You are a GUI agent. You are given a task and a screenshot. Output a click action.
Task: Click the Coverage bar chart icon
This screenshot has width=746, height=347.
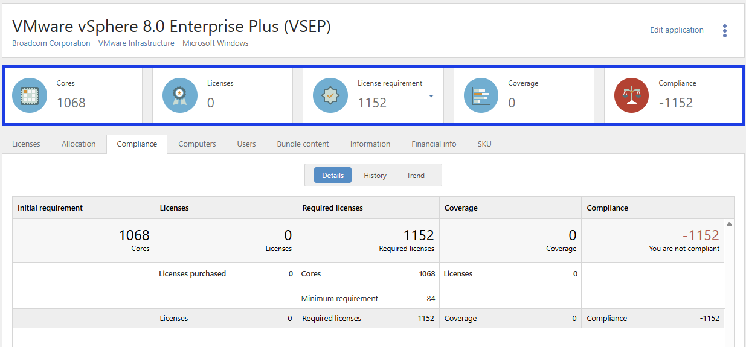(x=481, y=95)
